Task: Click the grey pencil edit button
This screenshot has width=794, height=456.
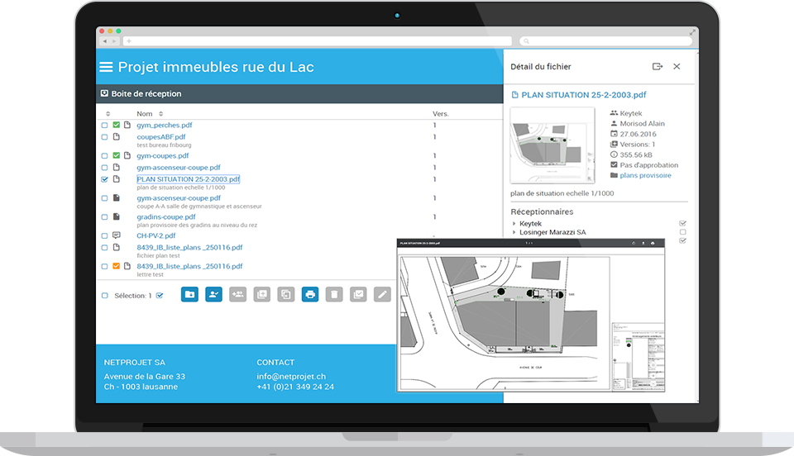Action: (381, 294)
